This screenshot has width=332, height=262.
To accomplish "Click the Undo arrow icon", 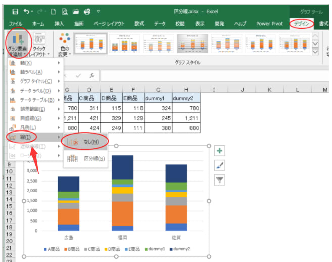I will (27, 10).
